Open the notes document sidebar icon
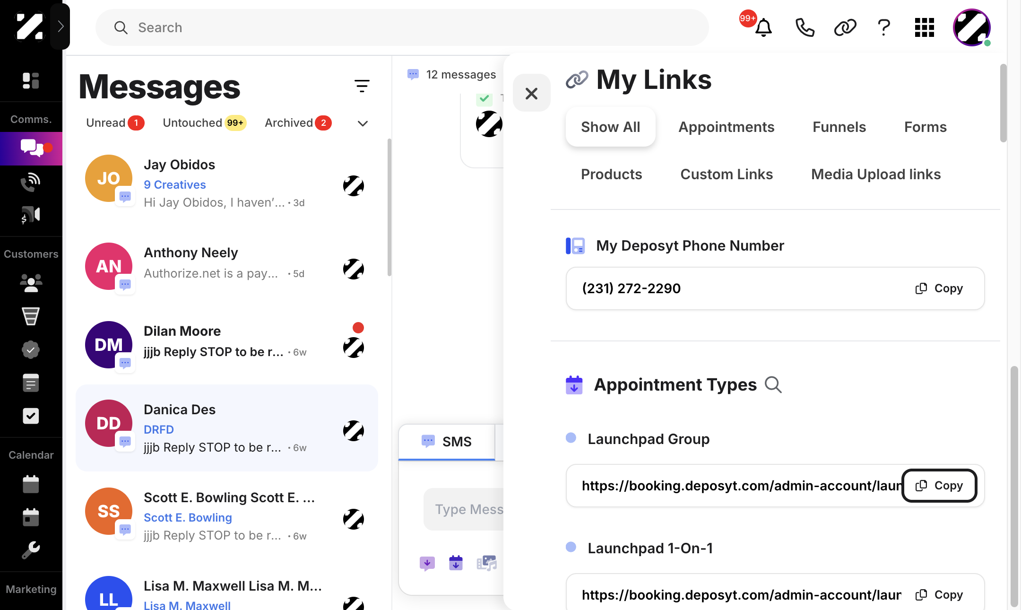The width and height of the screenshot is (1021, 610). (x=31, y=383)
